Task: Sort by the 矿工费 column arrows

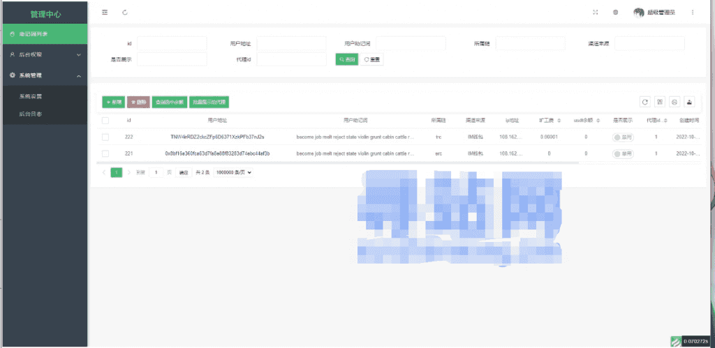Action: [x=559, y=120]
